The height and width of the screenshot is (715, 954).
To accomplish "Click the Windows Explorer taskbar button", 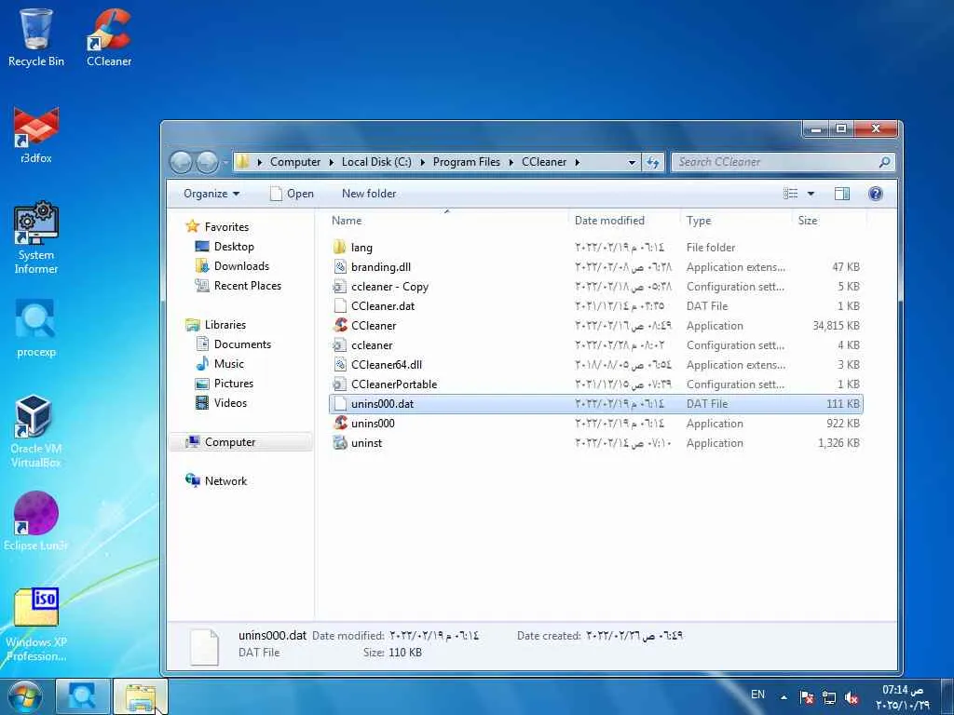I will [141, 696].
